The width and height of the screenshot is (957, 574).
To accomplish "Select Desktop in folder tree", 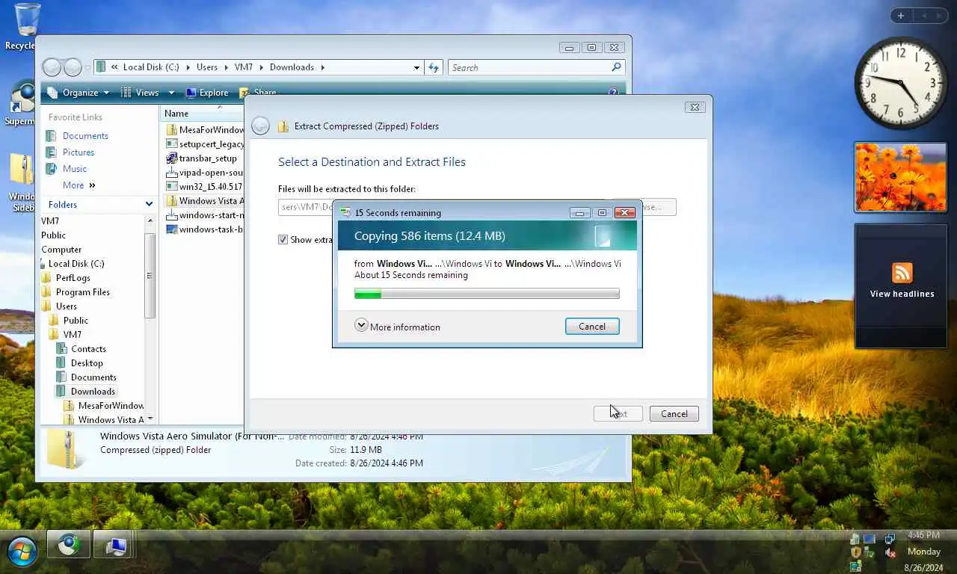I will (x=87, y=363).
